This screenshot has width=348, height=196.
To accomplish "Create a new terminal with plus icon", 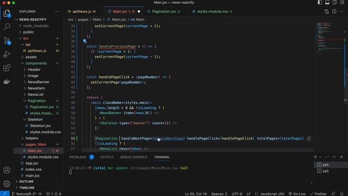I will point(315,157).
